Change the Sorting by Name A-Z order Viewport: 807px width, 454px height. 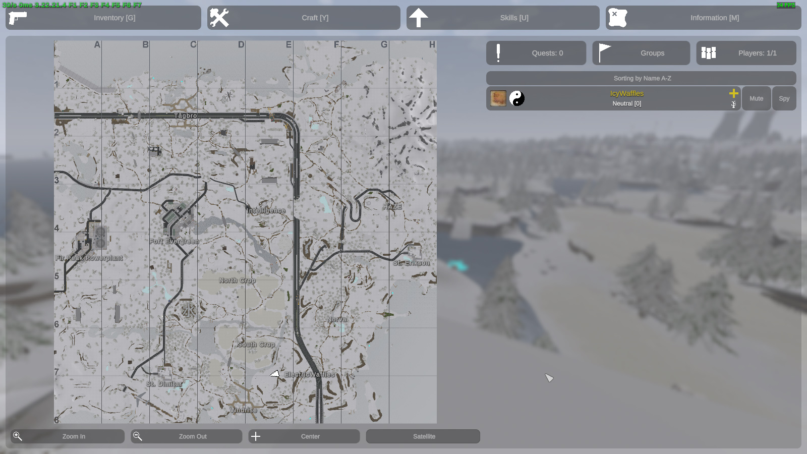641,78
